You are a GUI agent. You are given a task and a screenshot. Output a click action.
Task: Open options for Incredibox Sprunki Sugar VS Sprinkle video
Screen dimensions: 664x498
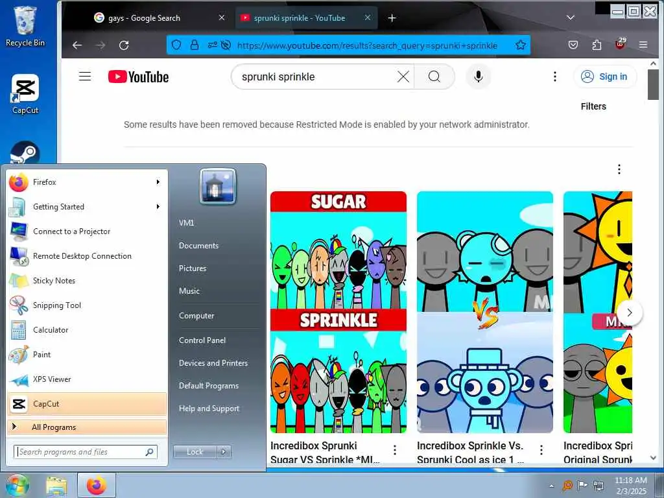tap(395, 450)
